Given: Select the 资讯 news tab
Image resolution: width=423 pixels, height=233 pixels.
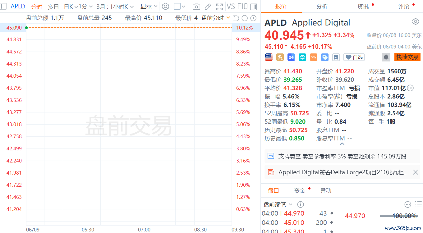Looking at the screenshot, I should [x=363, y=6].
